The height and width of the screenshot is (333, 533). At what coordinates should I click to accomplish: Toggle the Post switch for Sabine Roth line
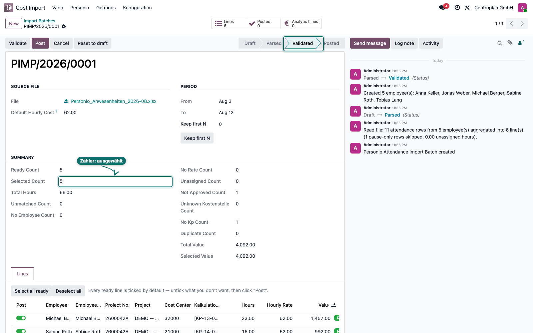pos(21,331)
